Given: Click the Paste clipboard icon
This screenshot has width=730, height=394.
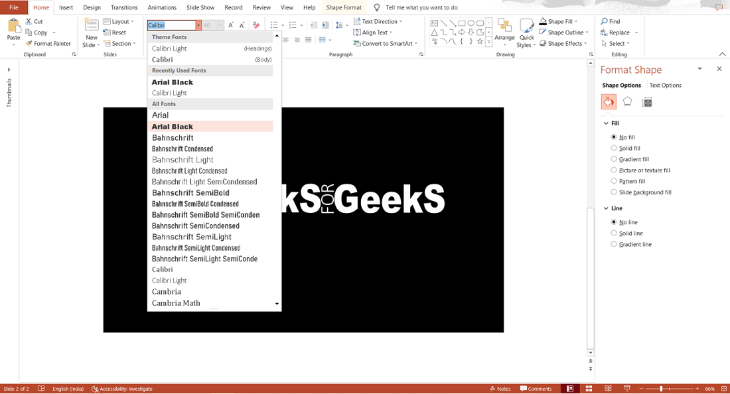Looking at the screenshot, I should pos(13,27).
